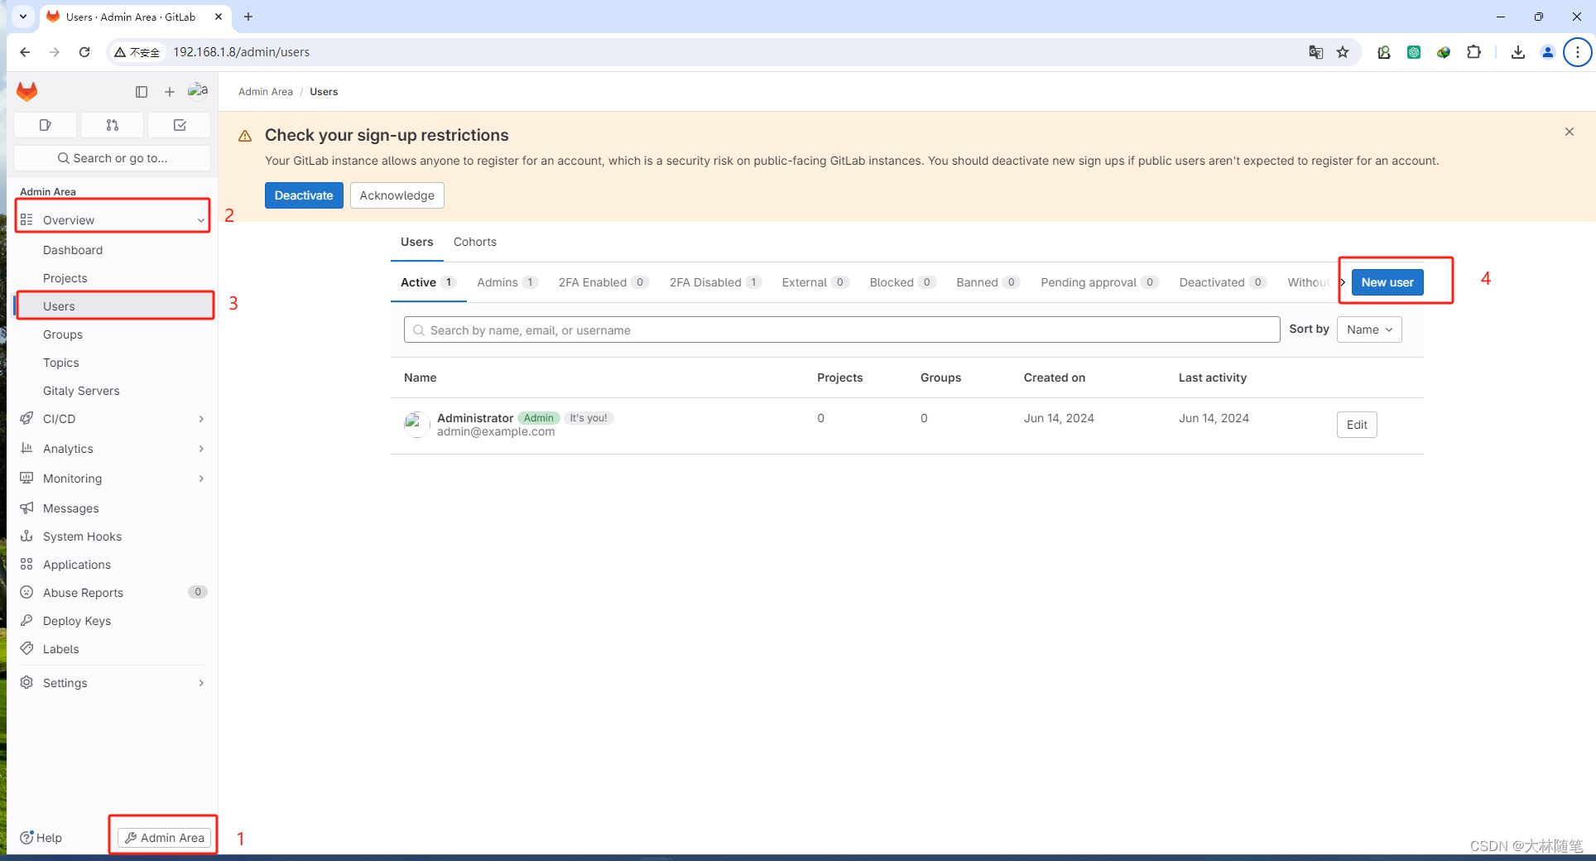Click the Google Translate icon in address bar
Image resolution: width=1596 pixels, height=861 pixels.
[1315, 51]
